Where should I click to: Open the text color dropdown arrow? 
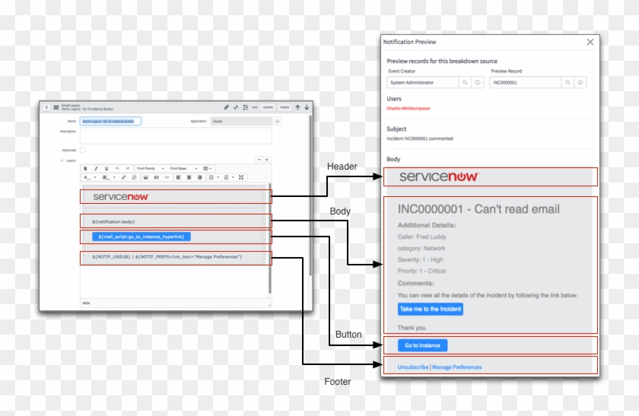coord(95,177)
